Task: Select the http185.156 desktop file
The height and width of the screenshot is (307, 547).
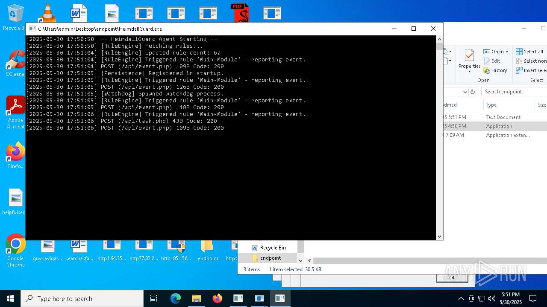Action: pos(176,251)
